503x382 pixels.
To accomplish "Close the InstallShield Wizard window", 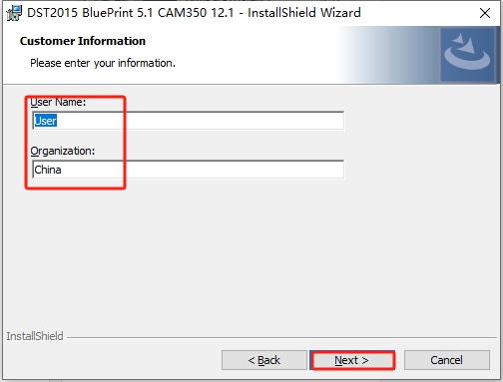I will click(x=485, y=13).
